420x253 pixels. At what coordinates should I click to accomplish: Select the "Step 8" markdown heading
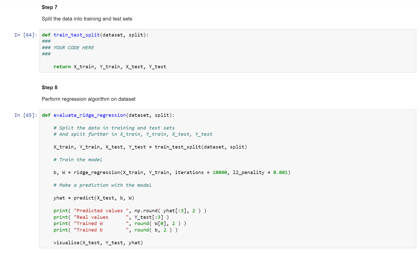(49, 87)
